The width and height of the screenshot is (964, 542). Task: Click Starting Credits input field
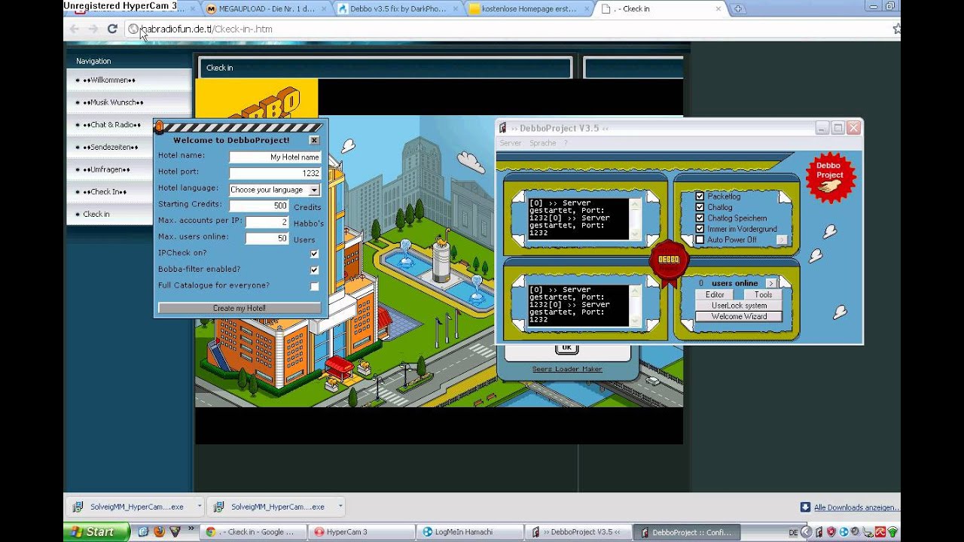[259, 206]
